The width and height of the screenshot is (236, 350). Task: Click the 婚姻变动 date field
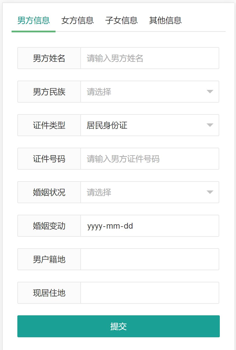[x=150, y=226]
